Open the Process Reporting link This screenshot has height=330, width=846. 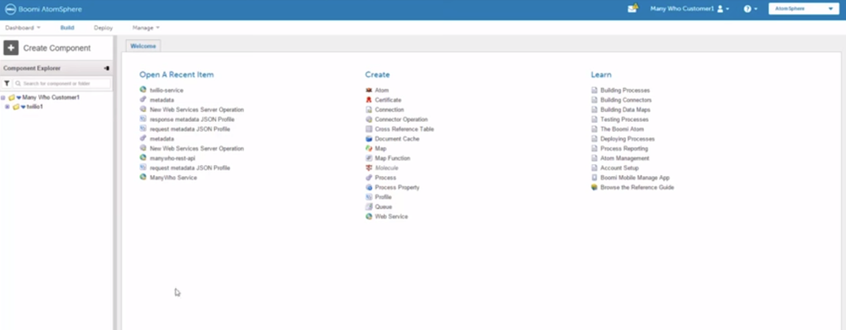[x=624, y=149]
